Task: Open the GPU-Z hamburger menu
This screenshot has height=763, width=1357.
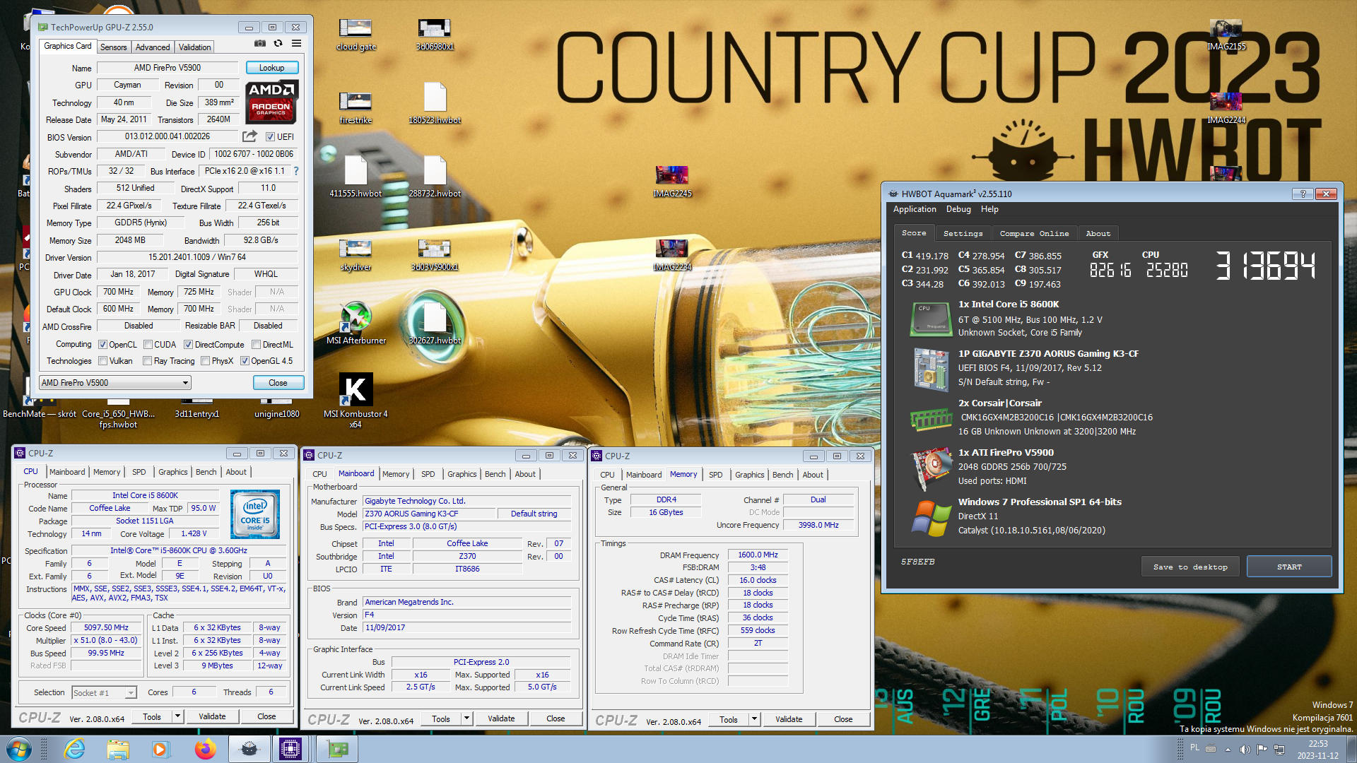Action: point(297,44)
